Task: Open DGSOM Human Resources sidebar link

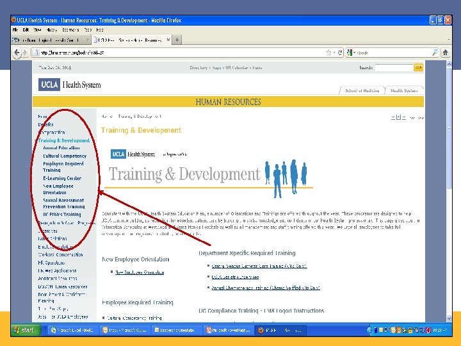Action: (62, 286)
